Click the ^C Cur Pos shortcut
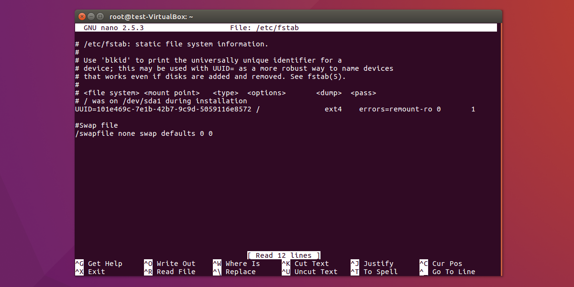The image size is (574, 287). (x=441, y=264)
